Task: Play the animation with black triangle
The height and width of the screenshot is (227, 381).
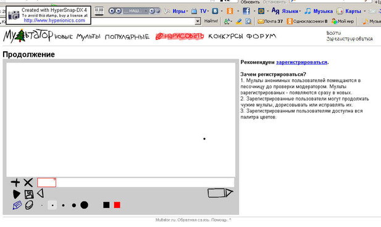Action: (16, 194)
